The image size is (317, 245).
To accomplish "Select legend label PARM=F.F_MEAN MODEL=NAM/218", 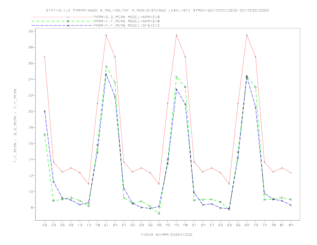I will point(126,21).
